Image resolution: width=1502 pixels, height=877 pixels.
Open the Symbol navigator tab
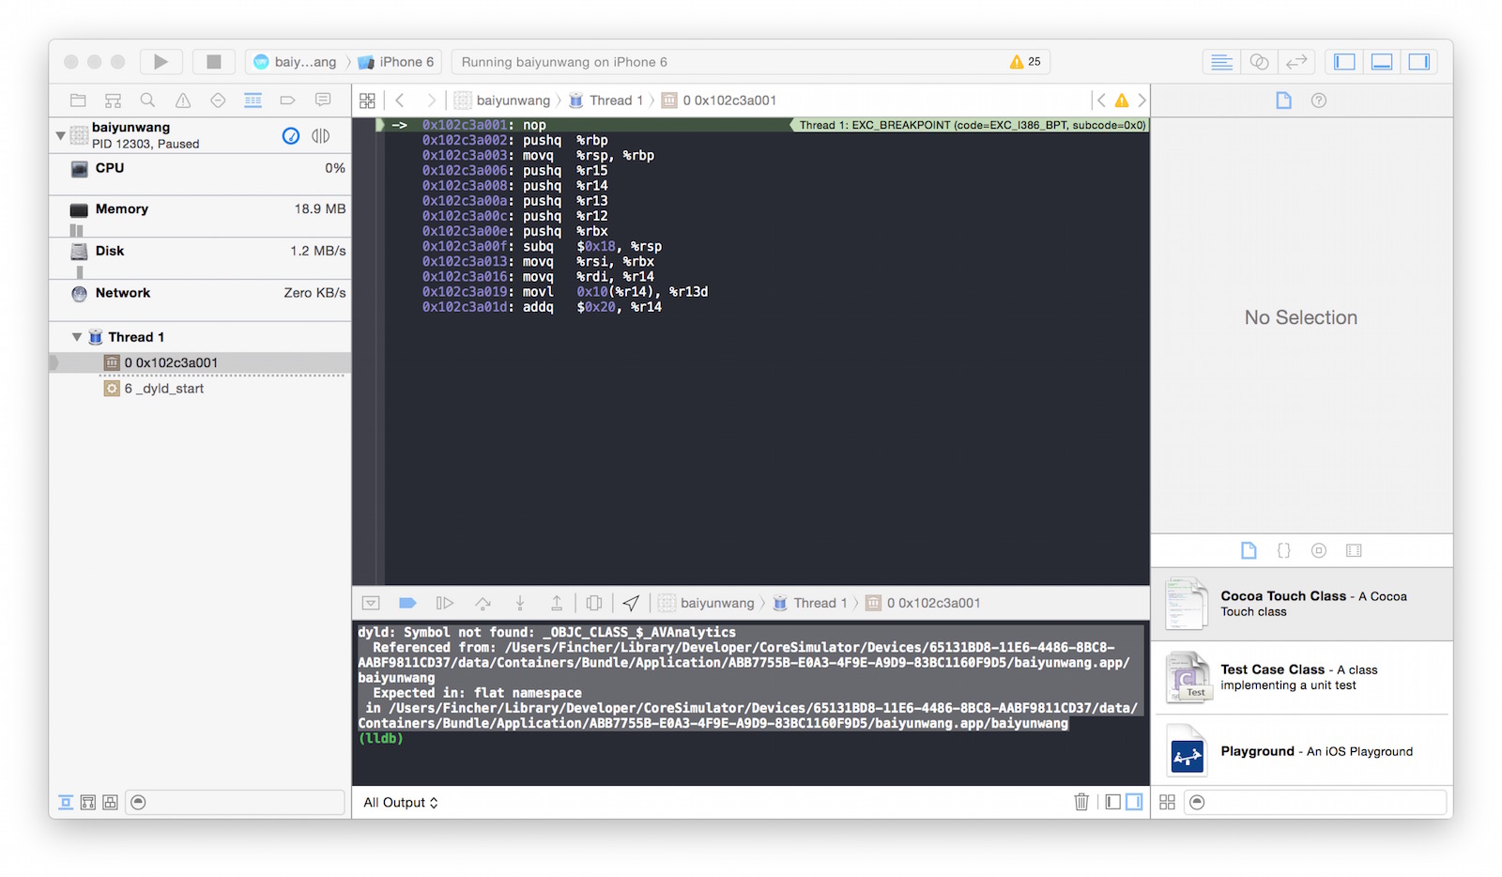[x=113, y=100]
